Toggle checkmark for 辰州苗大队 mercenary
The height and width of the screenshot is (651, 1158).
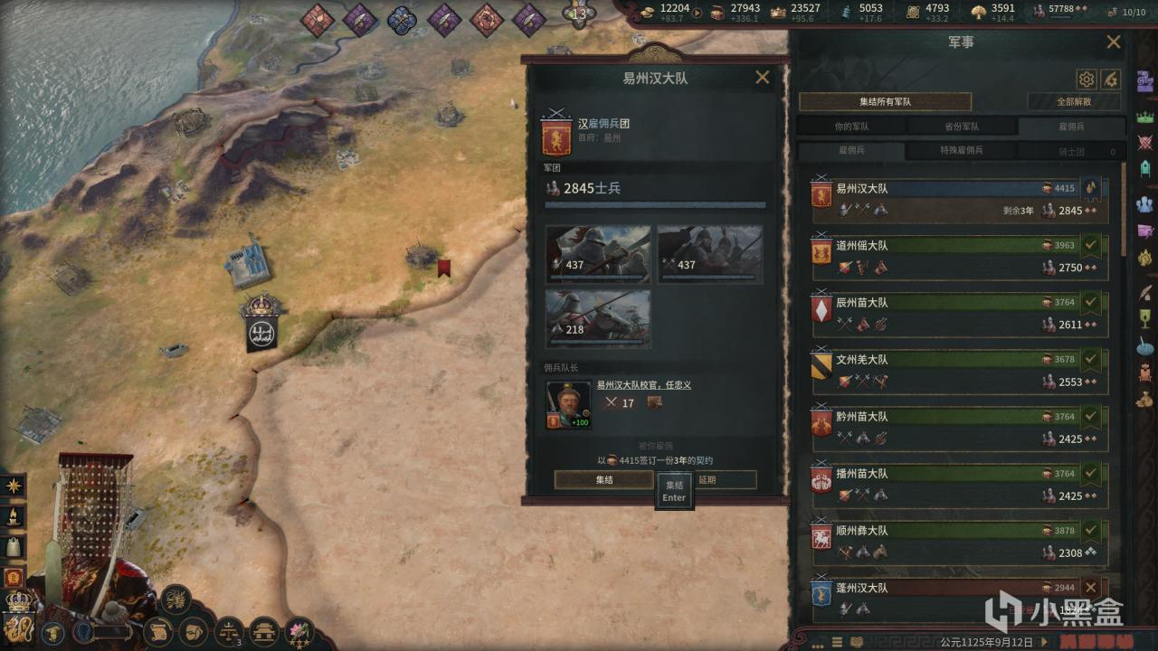pos(1092,302)
